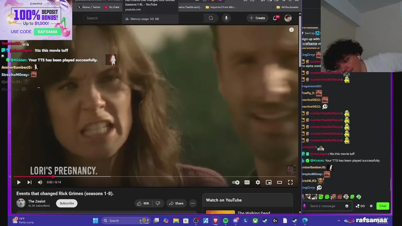Open chat settings gear
Screen dimensions: 402x226
[x=371, y=206]
